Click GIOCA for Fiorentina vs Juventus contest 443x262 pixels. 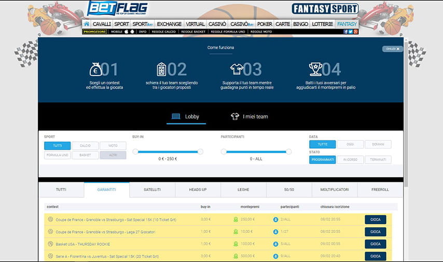[376, 256]
